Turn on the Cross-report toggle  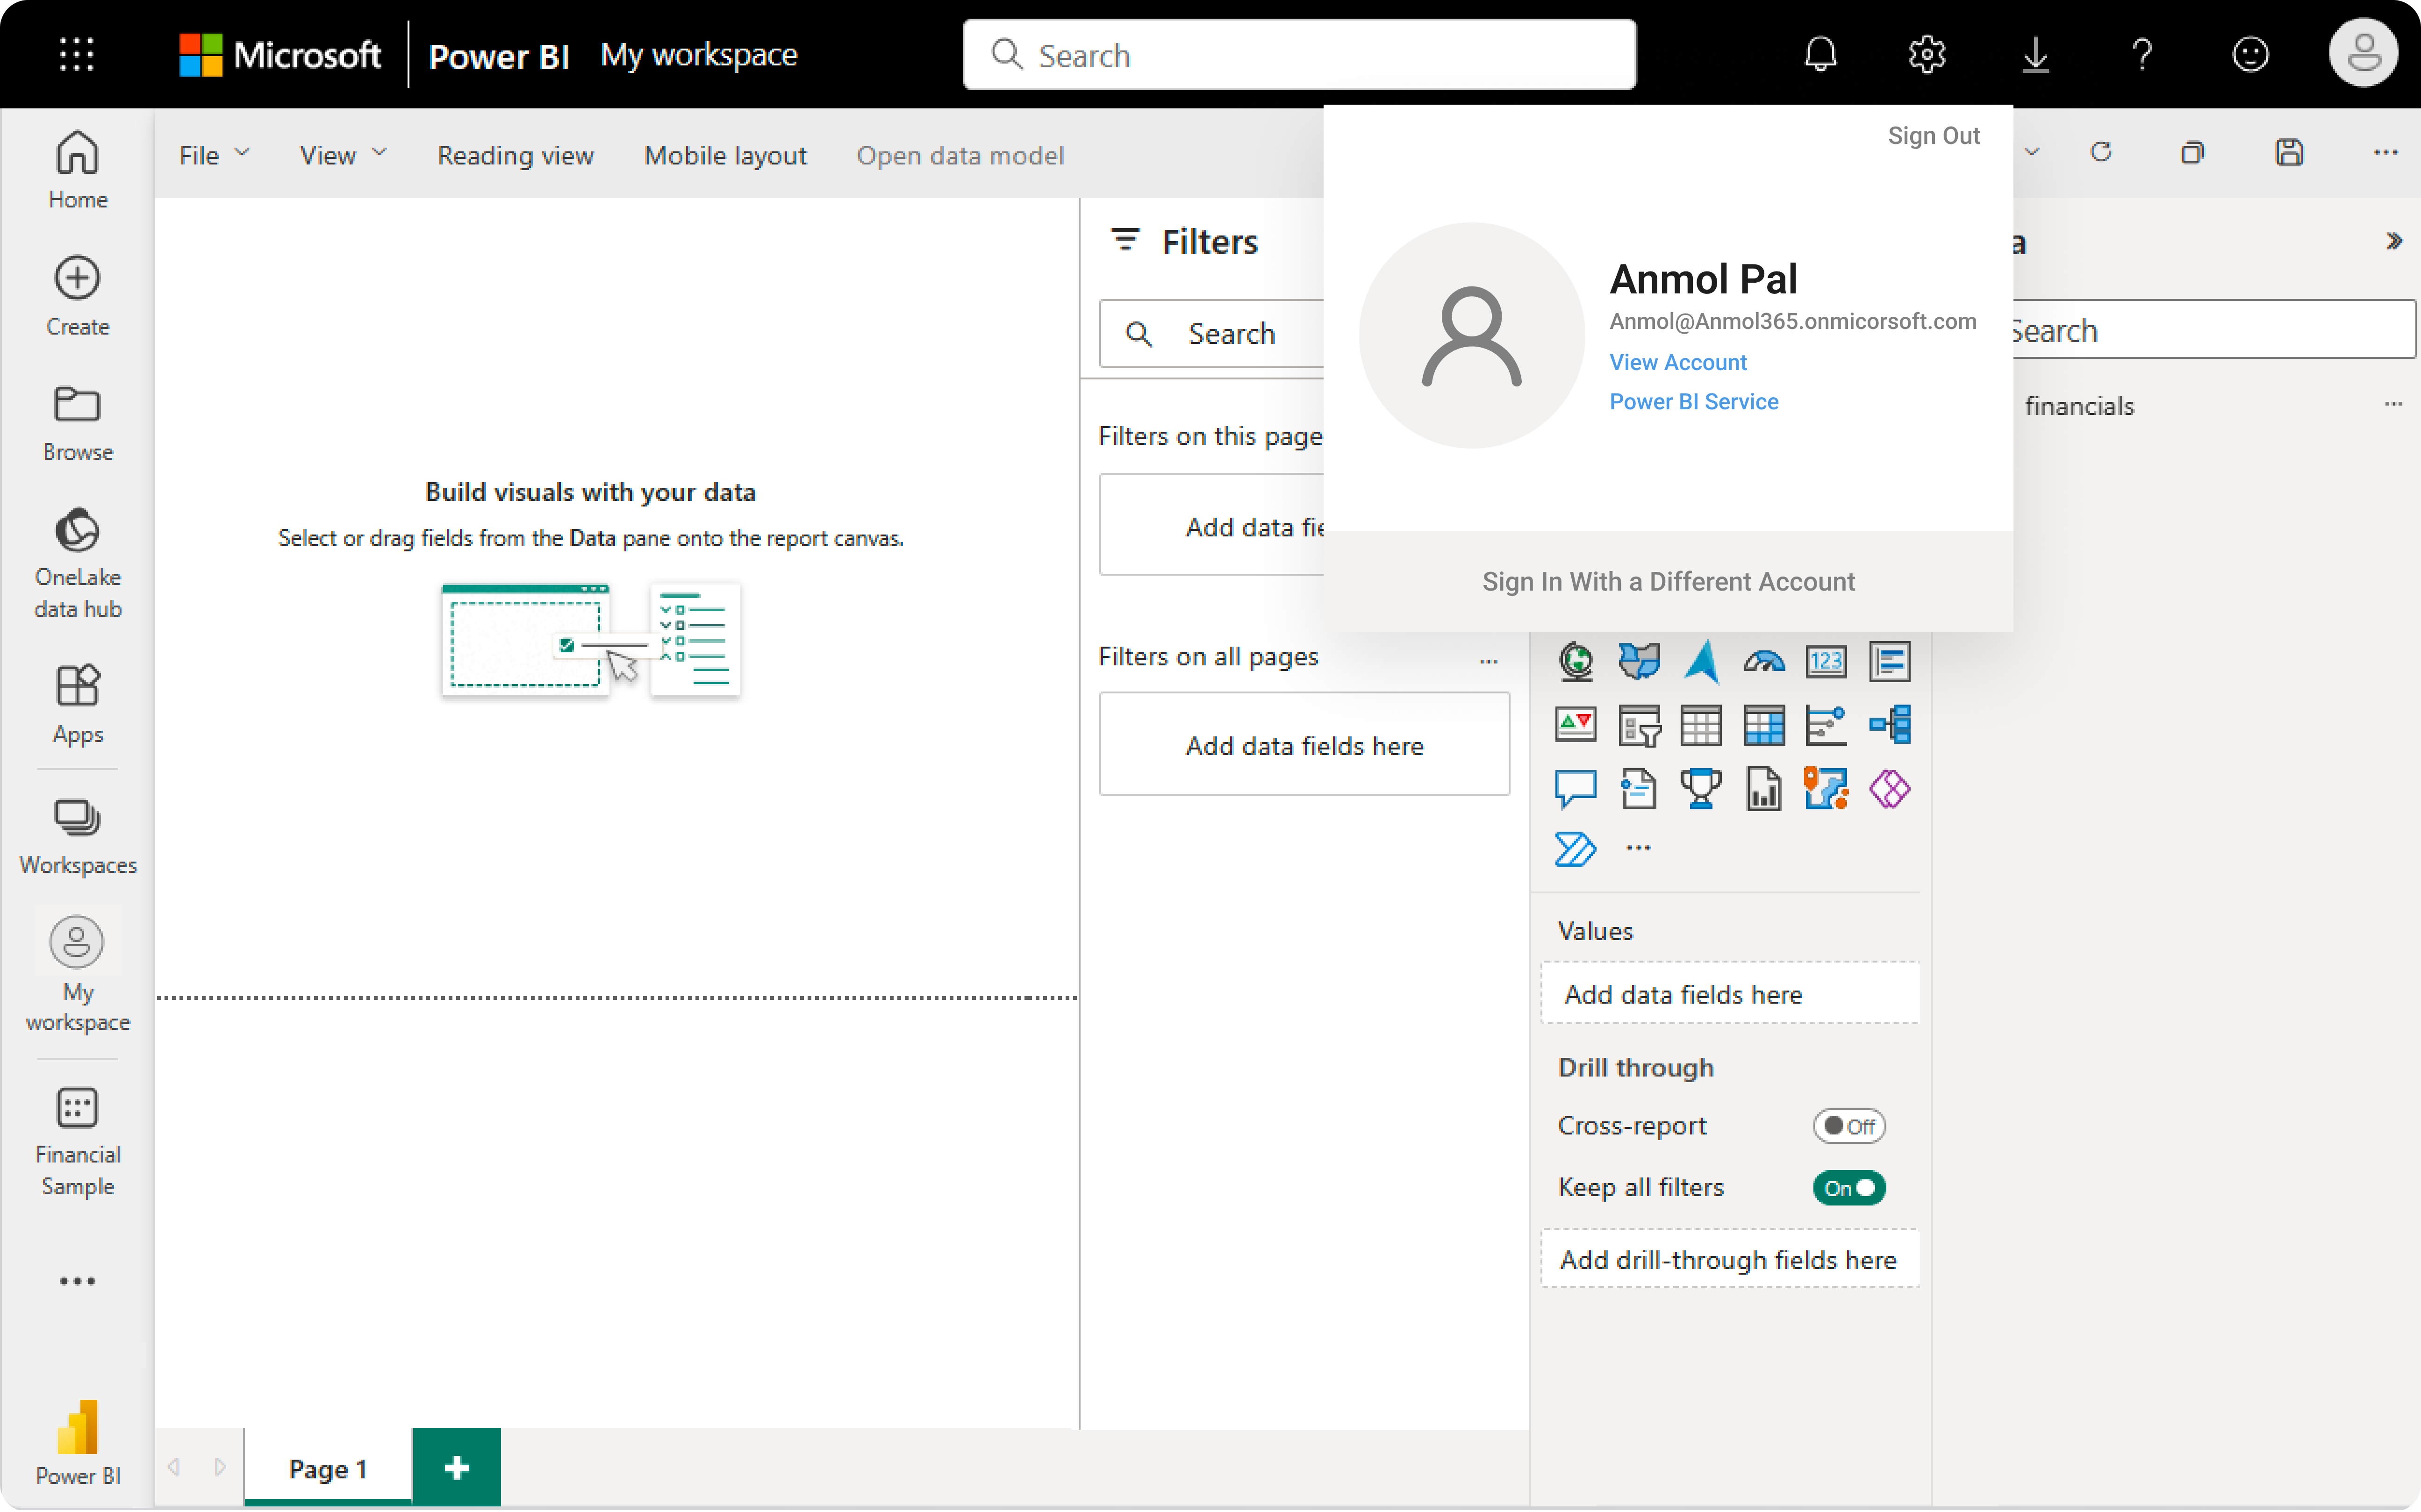pos(1849,1126)
